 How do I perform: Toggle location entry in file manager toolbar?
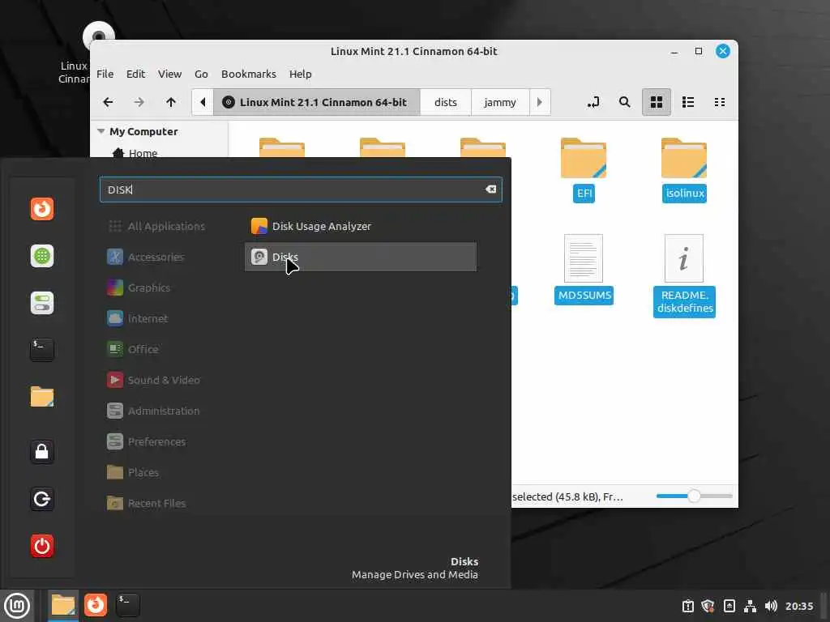[x=593, y=102]
